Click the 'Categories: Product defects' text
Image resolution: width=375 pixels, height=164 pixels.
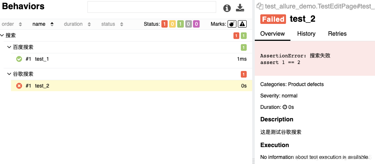coord(292,85)
